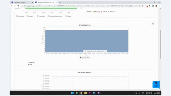The width and height of the screenshot is (171, 96).
Task: Click the network traffic line in the chart
Action: pos(89,77)
